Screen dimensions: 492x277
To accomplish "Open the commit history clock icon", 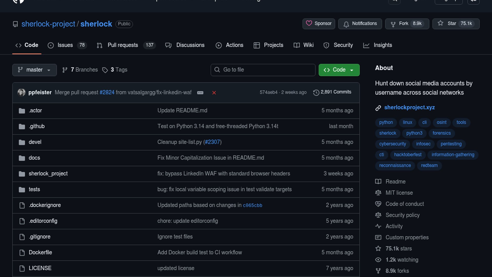I will click(x=316, y=92).
